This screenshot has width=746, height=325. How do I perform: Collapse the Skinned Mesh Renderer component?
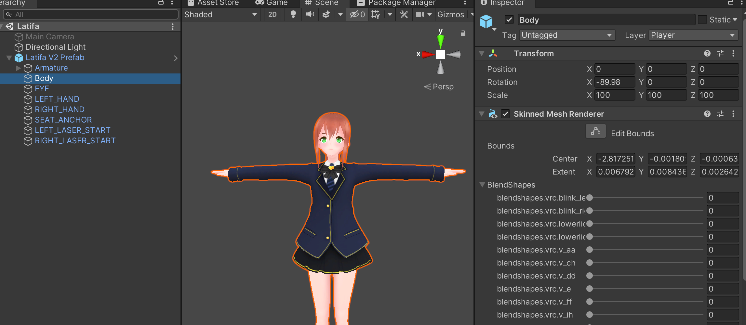click(482, 114)
